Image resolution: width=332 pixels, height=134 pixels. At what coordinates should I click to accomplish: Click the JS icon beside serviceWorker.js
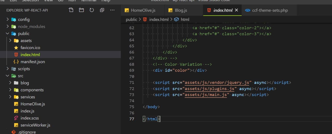coord(16,125)
